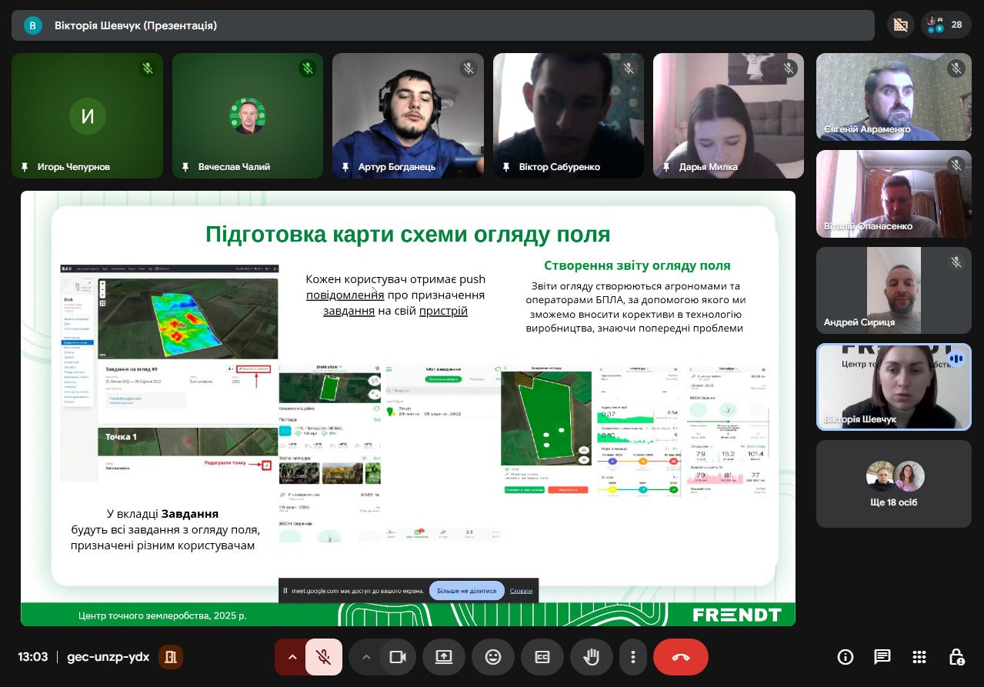The image size is (984, 687).
Task: Turn on closed captions
Action: pyautogui.click(x=542, y=657)
